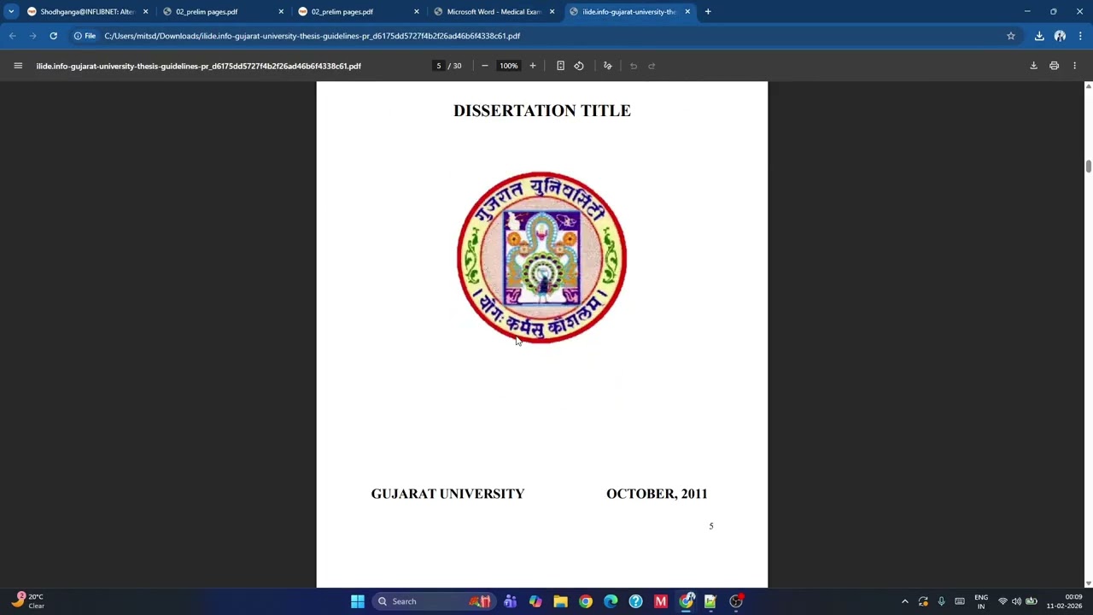Download the PDF from viewer toolbar

1033,66
